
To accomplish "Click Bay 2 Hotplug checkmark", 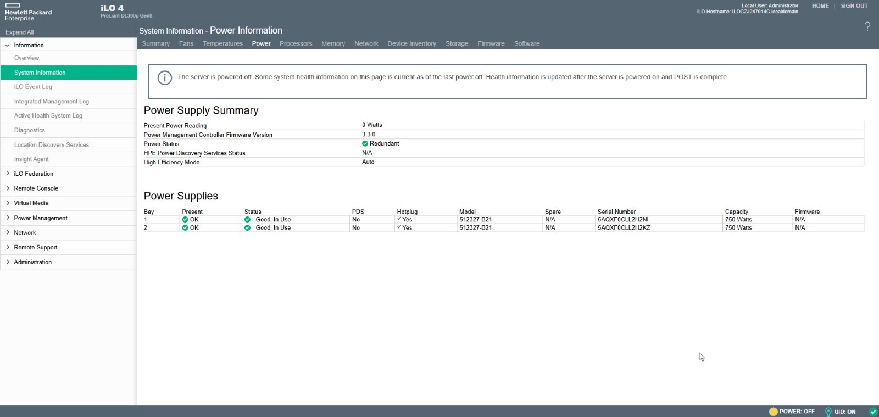I will (x=399, y=227).
